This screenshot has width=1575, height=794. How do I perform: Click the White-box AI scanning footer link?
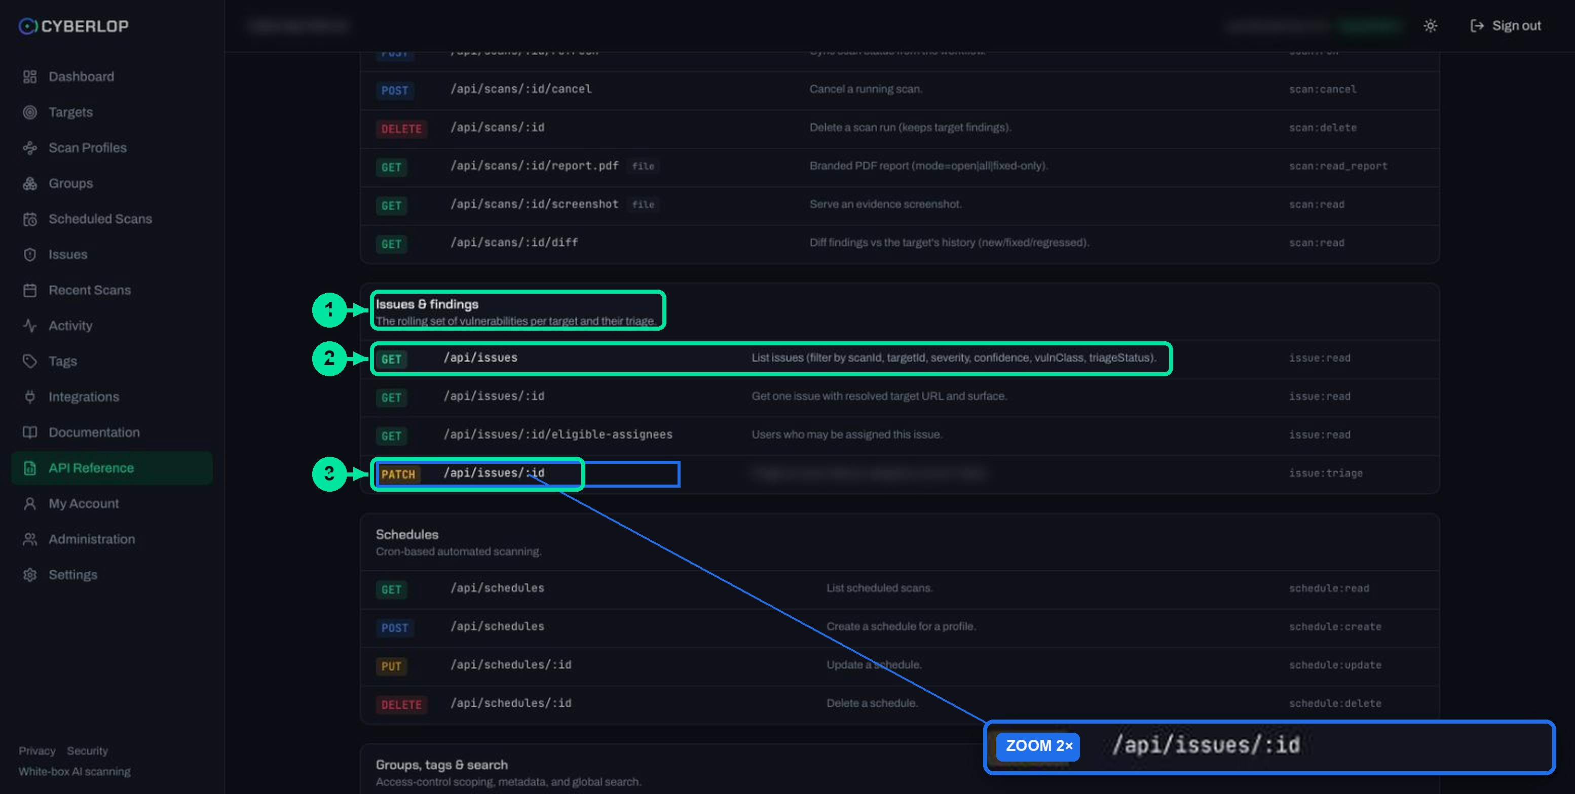(74, 771)
